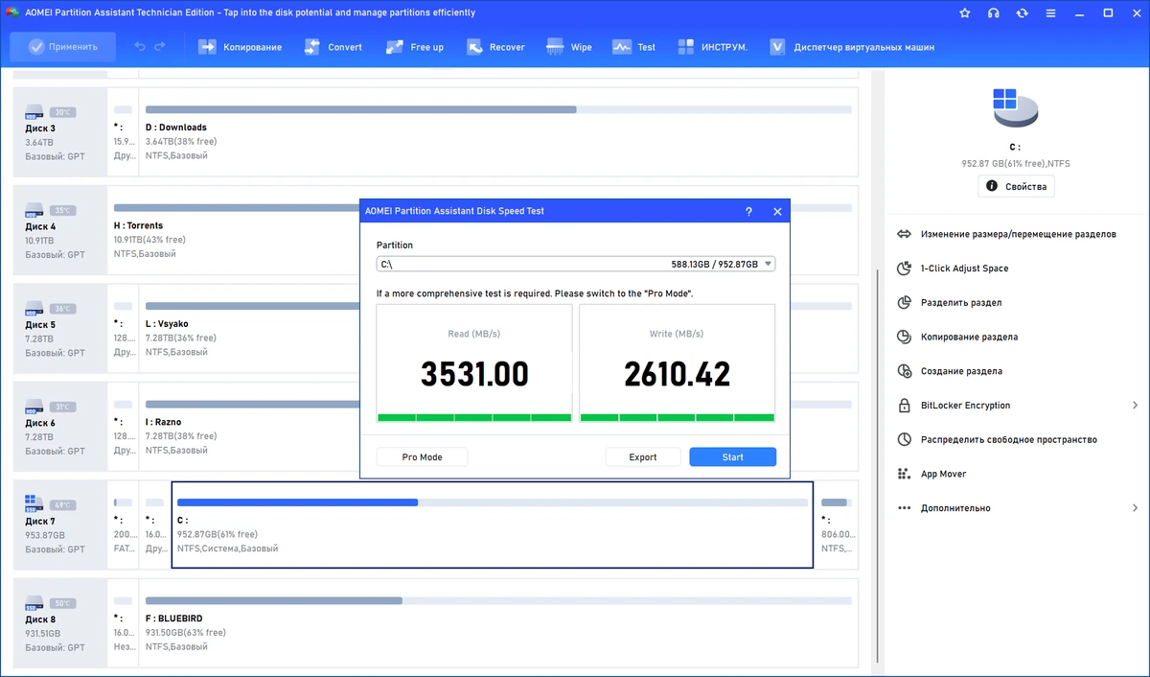
Task: Open the Копирование tool
Action: coord(240,47)
